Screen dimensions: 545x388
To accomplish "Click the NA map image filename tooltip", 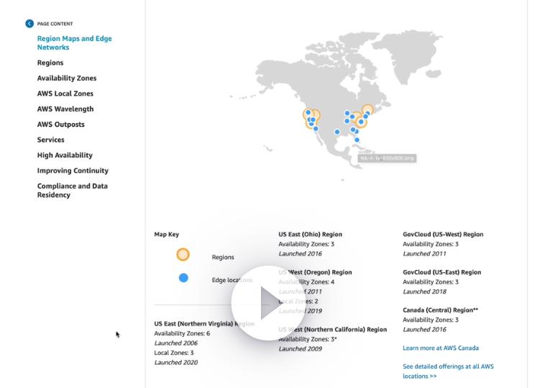I will point(387,158).
